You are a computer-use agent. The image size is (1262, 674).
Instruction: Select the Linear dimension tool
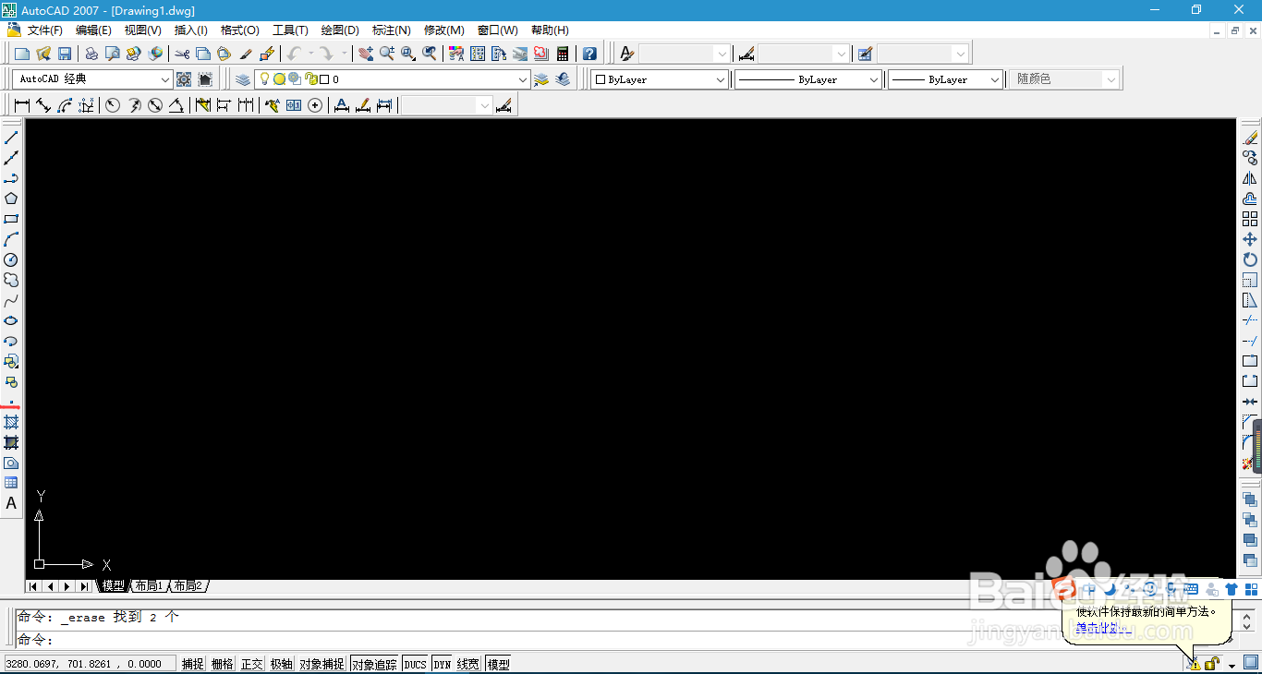tap(22, 105)
